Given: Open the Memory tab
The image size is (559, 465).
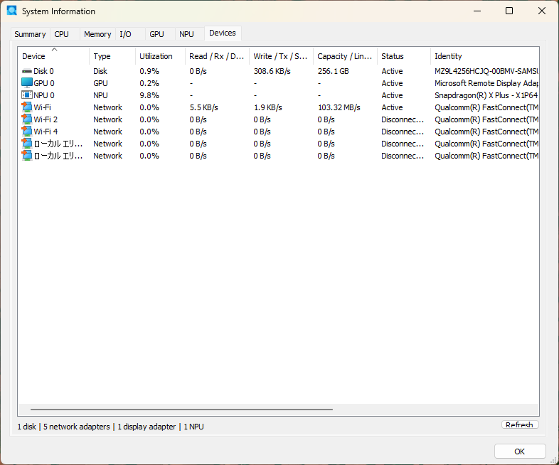Looking at the screenshot, I should 97,34.
